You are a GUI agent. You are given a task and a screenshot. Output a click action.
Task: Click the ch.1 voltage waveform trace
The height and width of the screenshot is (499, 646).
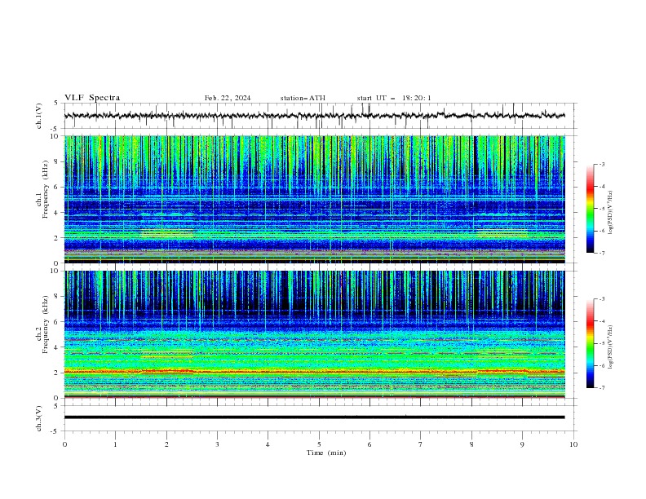click(x=314, y=116)
